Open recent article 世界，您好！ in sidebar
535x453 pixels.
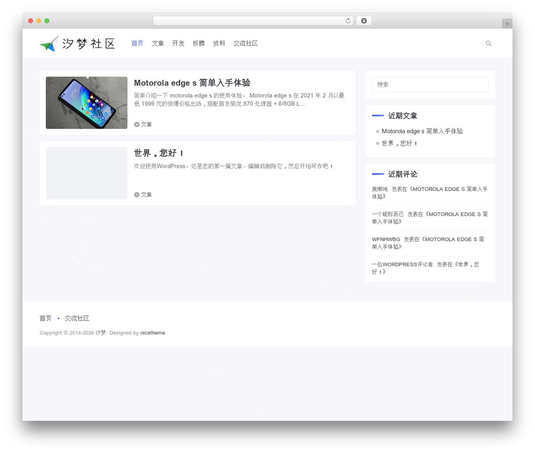click(400, 143)
